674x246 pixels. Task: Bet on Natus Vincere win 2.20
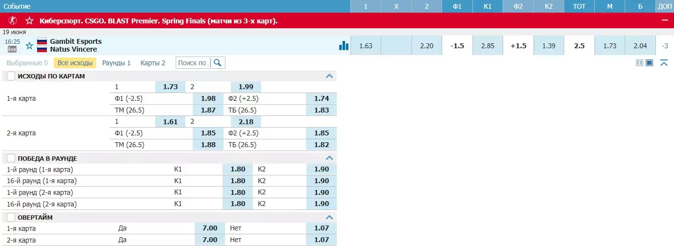coord(427,46)
